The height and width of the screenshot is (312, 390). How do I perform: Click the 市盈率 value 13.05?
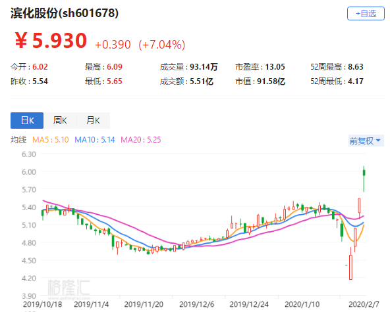click(275, 67)
